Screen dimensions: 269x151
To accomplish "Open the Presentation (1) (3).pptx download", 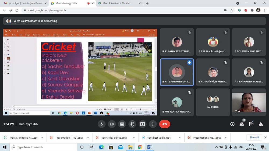I will coord(69,138).
